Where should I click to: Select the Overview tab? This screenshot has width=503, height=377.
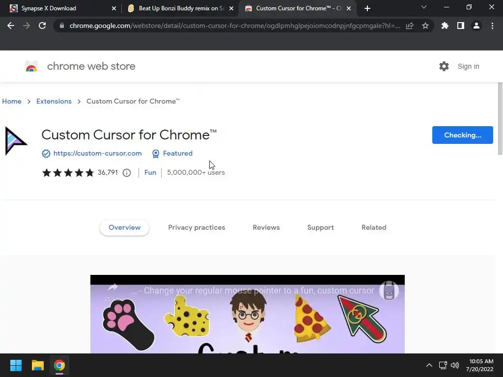tap(124, 228)
